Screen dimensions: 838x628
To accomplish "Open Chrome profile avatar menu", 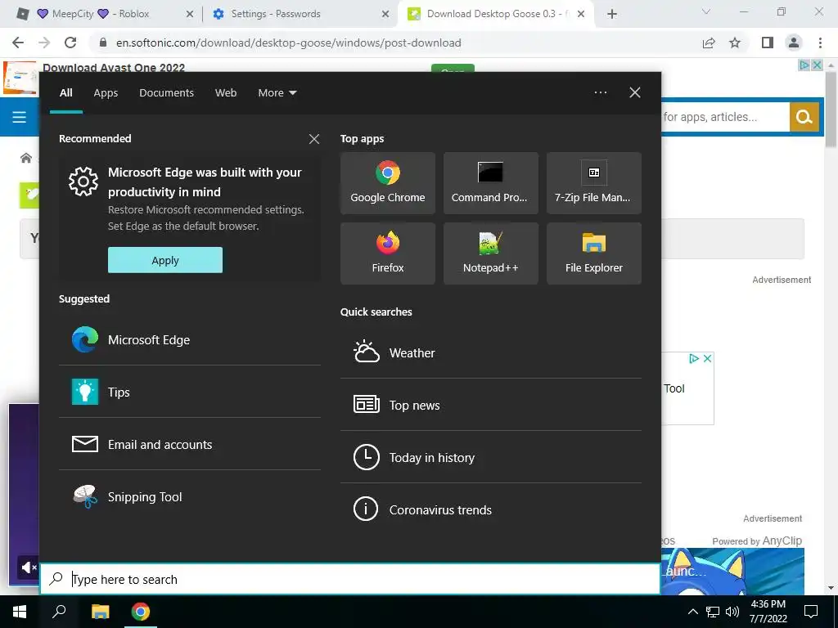I will pyautogui.click(x=794, y=43).
